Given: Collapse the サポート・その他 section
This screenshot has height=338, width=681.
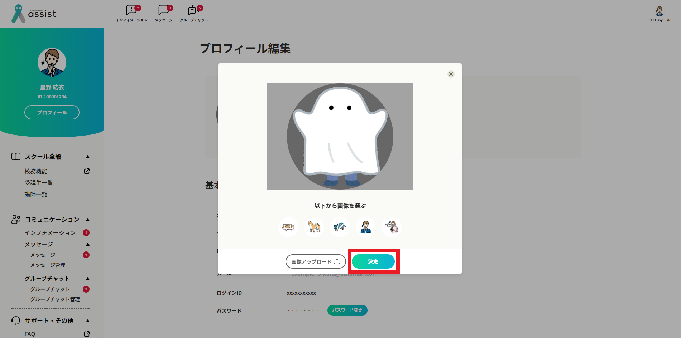Looking at the screenshot, I should (88, 321).
